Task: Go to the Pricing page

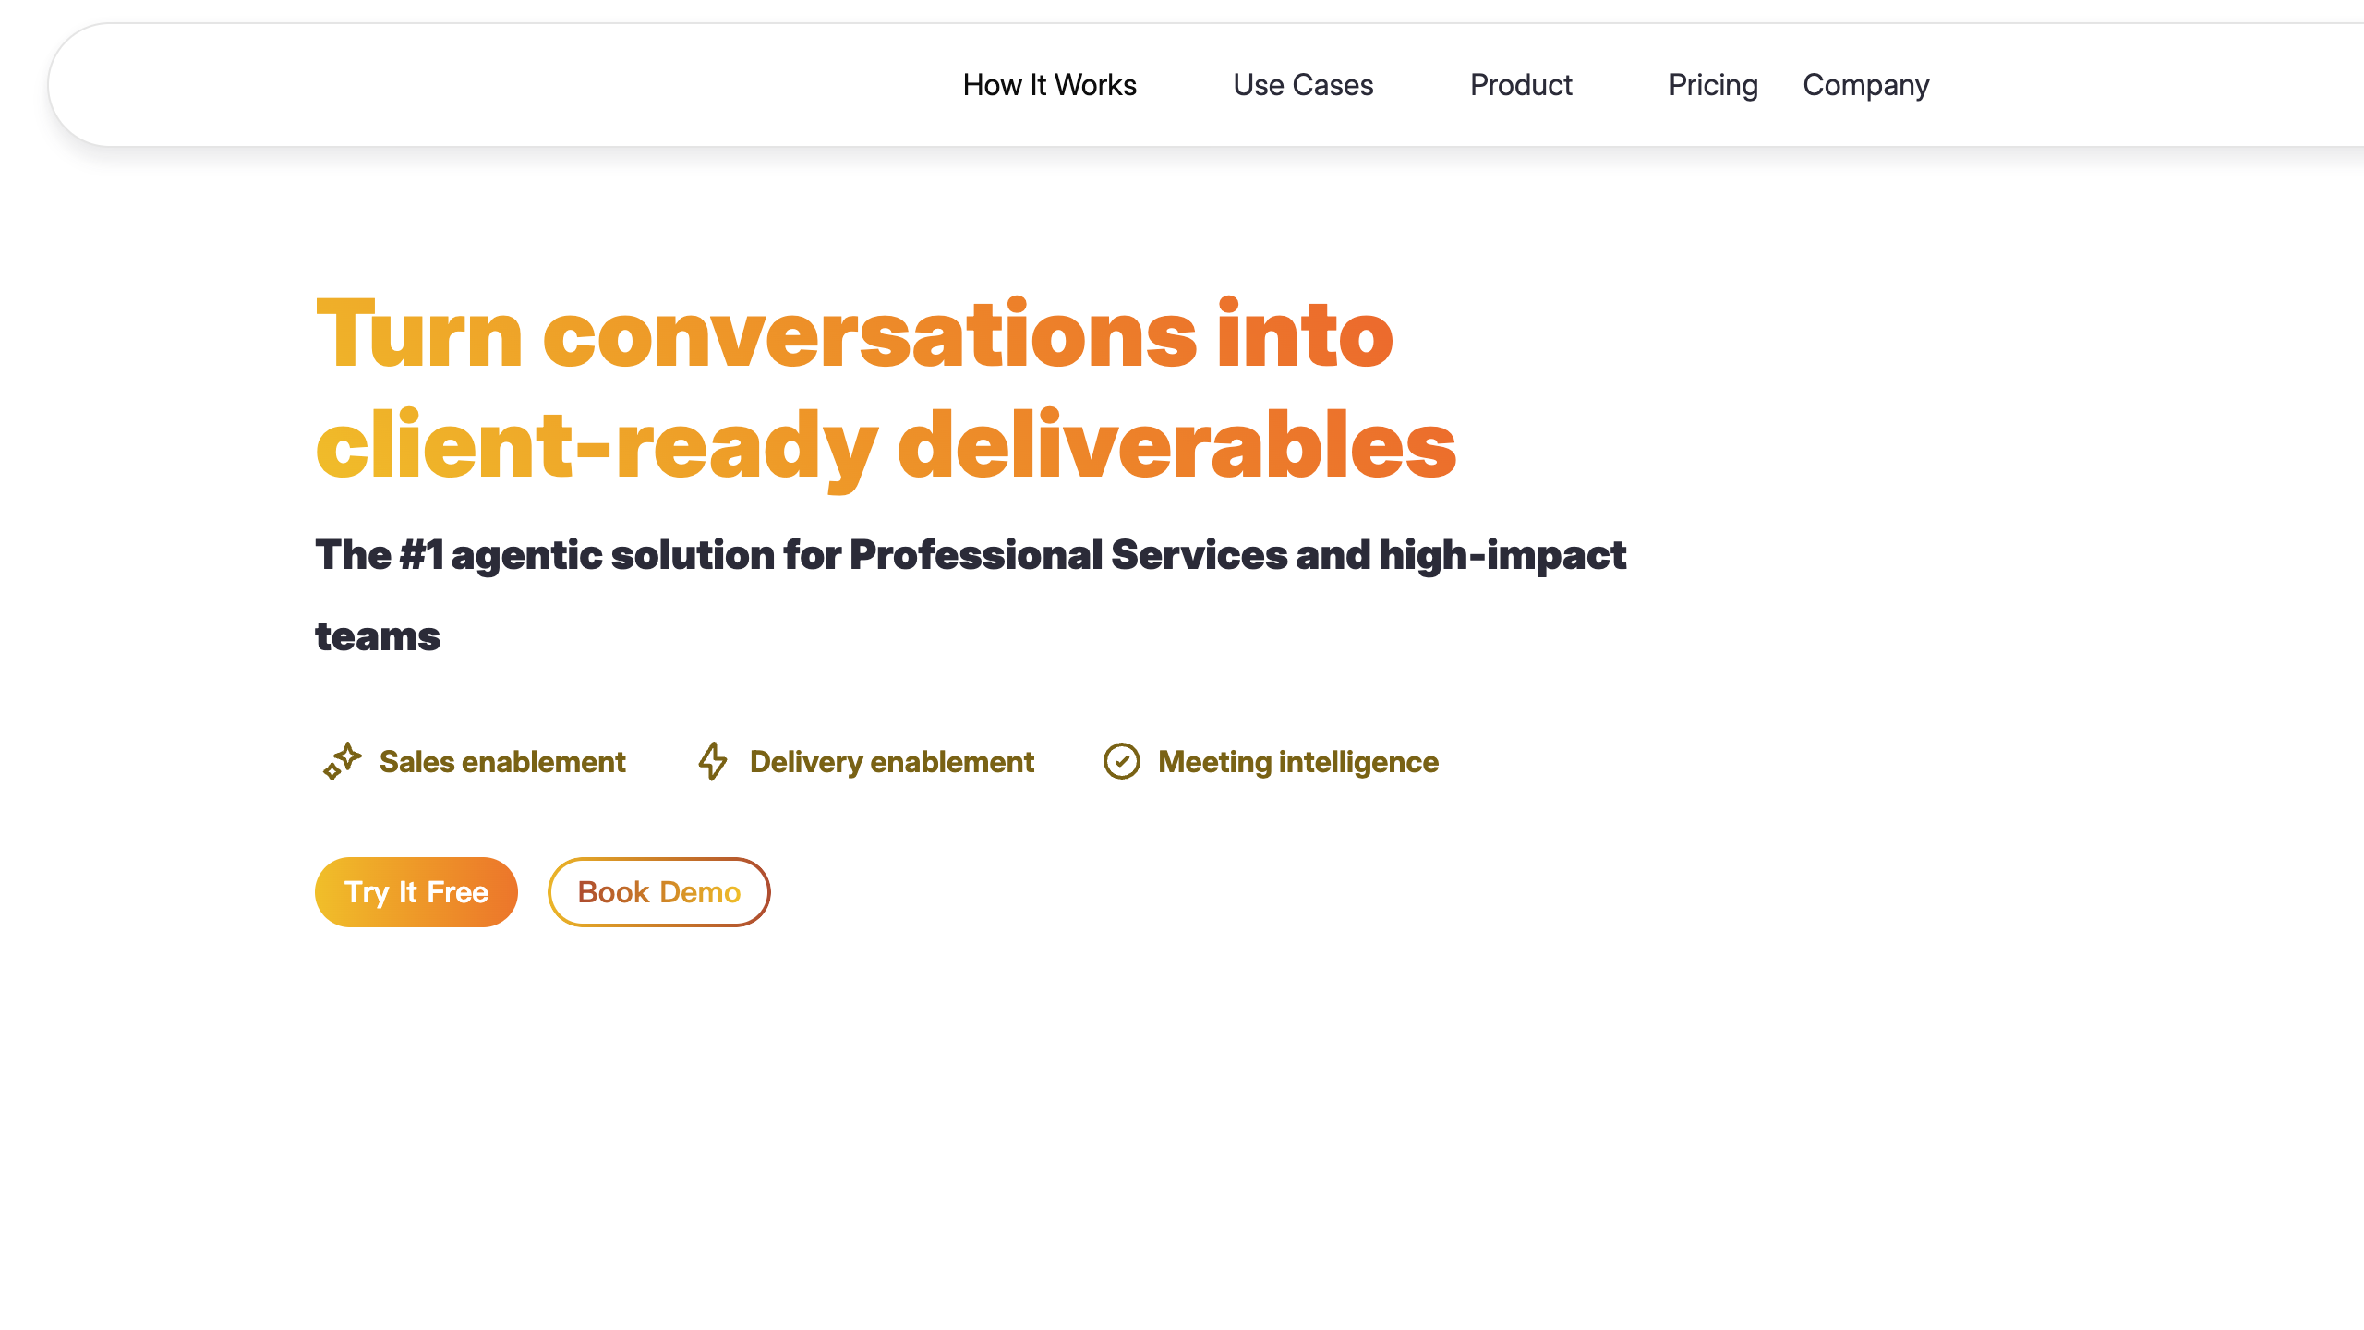Action: (1713, 85)
